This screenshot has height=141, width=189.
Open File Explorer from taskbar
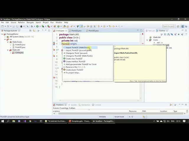click(14, 121)
